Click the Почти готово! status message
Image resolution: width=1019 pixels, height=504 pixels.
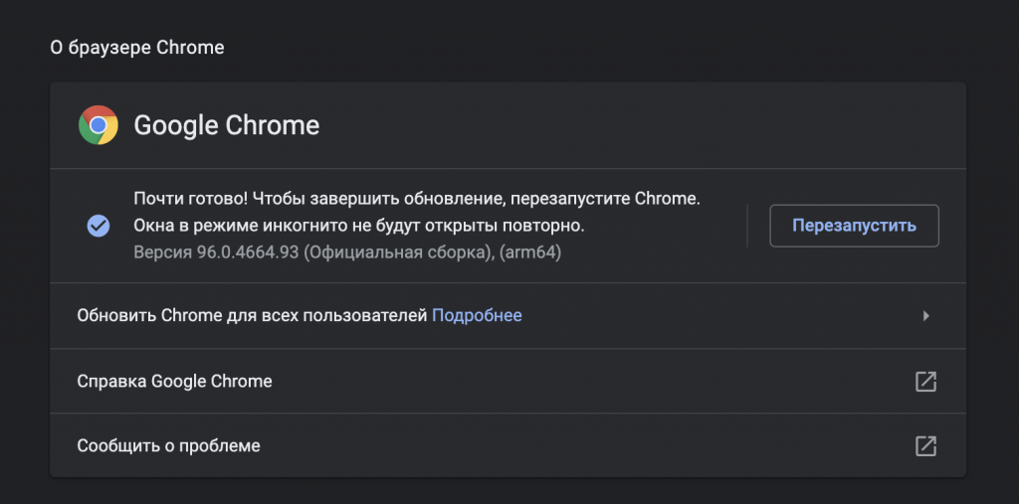pyautogui.click(x=183, y=199)
